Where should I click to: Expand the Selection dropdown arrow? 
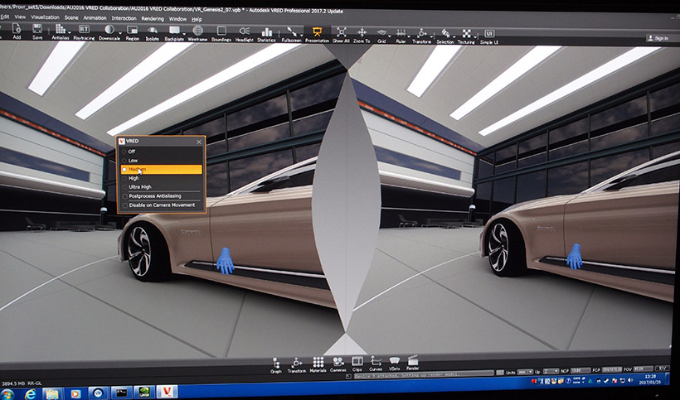pyautogui.click(x=453, y=36)
